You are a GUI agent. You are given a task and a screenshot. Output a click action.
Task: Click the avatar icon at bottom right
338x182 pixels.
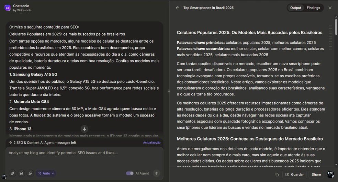click(330, 174)
